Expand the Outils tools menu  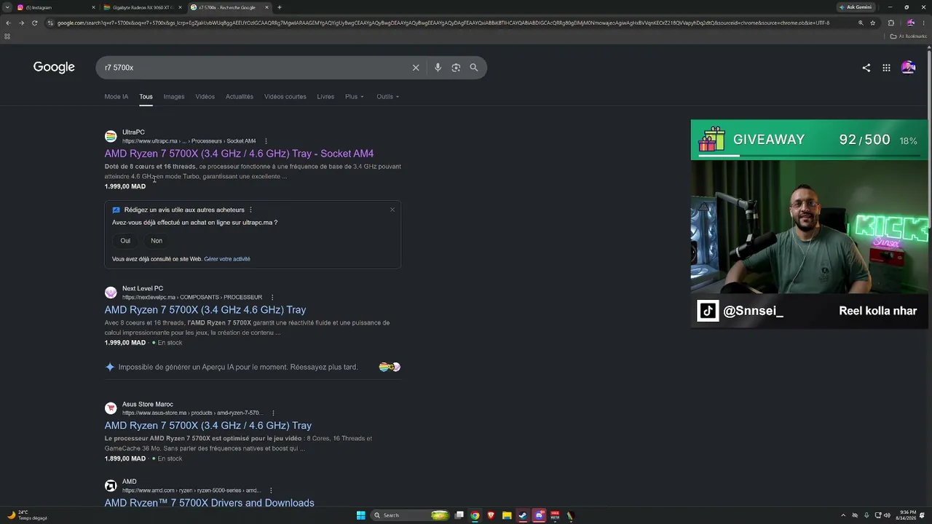pyautogui.click(x=388, y=97)
